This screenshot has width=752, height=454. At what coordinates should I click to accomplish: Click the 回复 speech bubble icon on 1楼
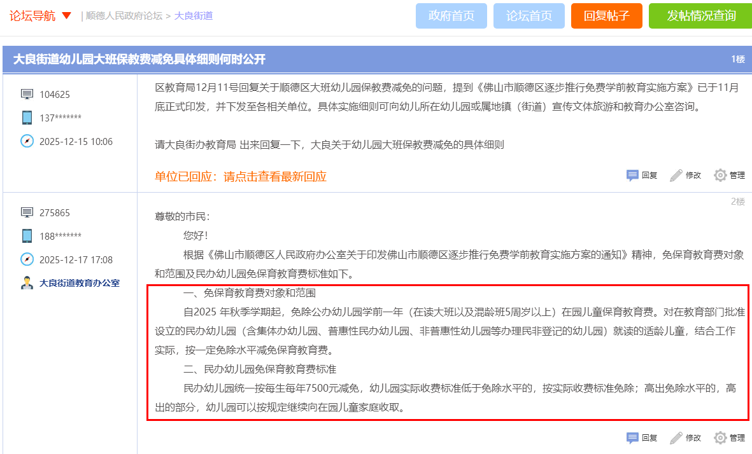click(x=632, y=175)
